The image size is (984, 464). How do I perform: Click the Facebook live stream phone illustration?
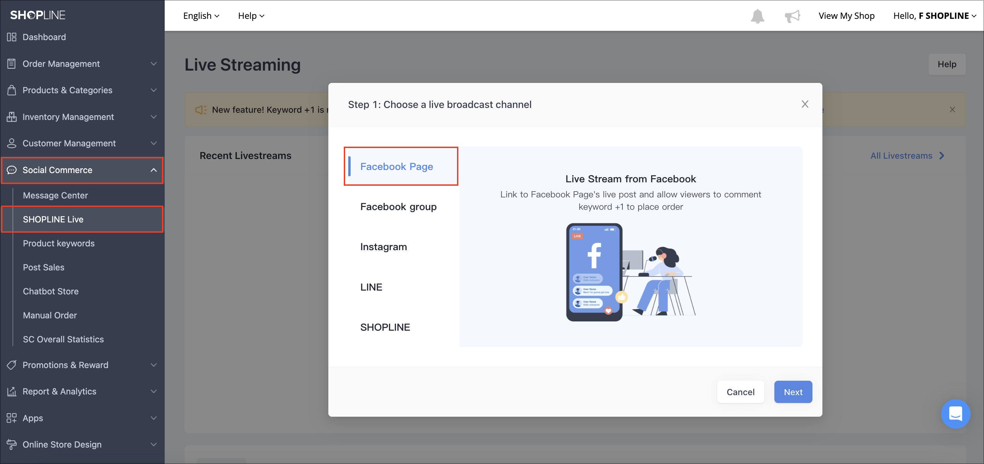click(631, 272)
